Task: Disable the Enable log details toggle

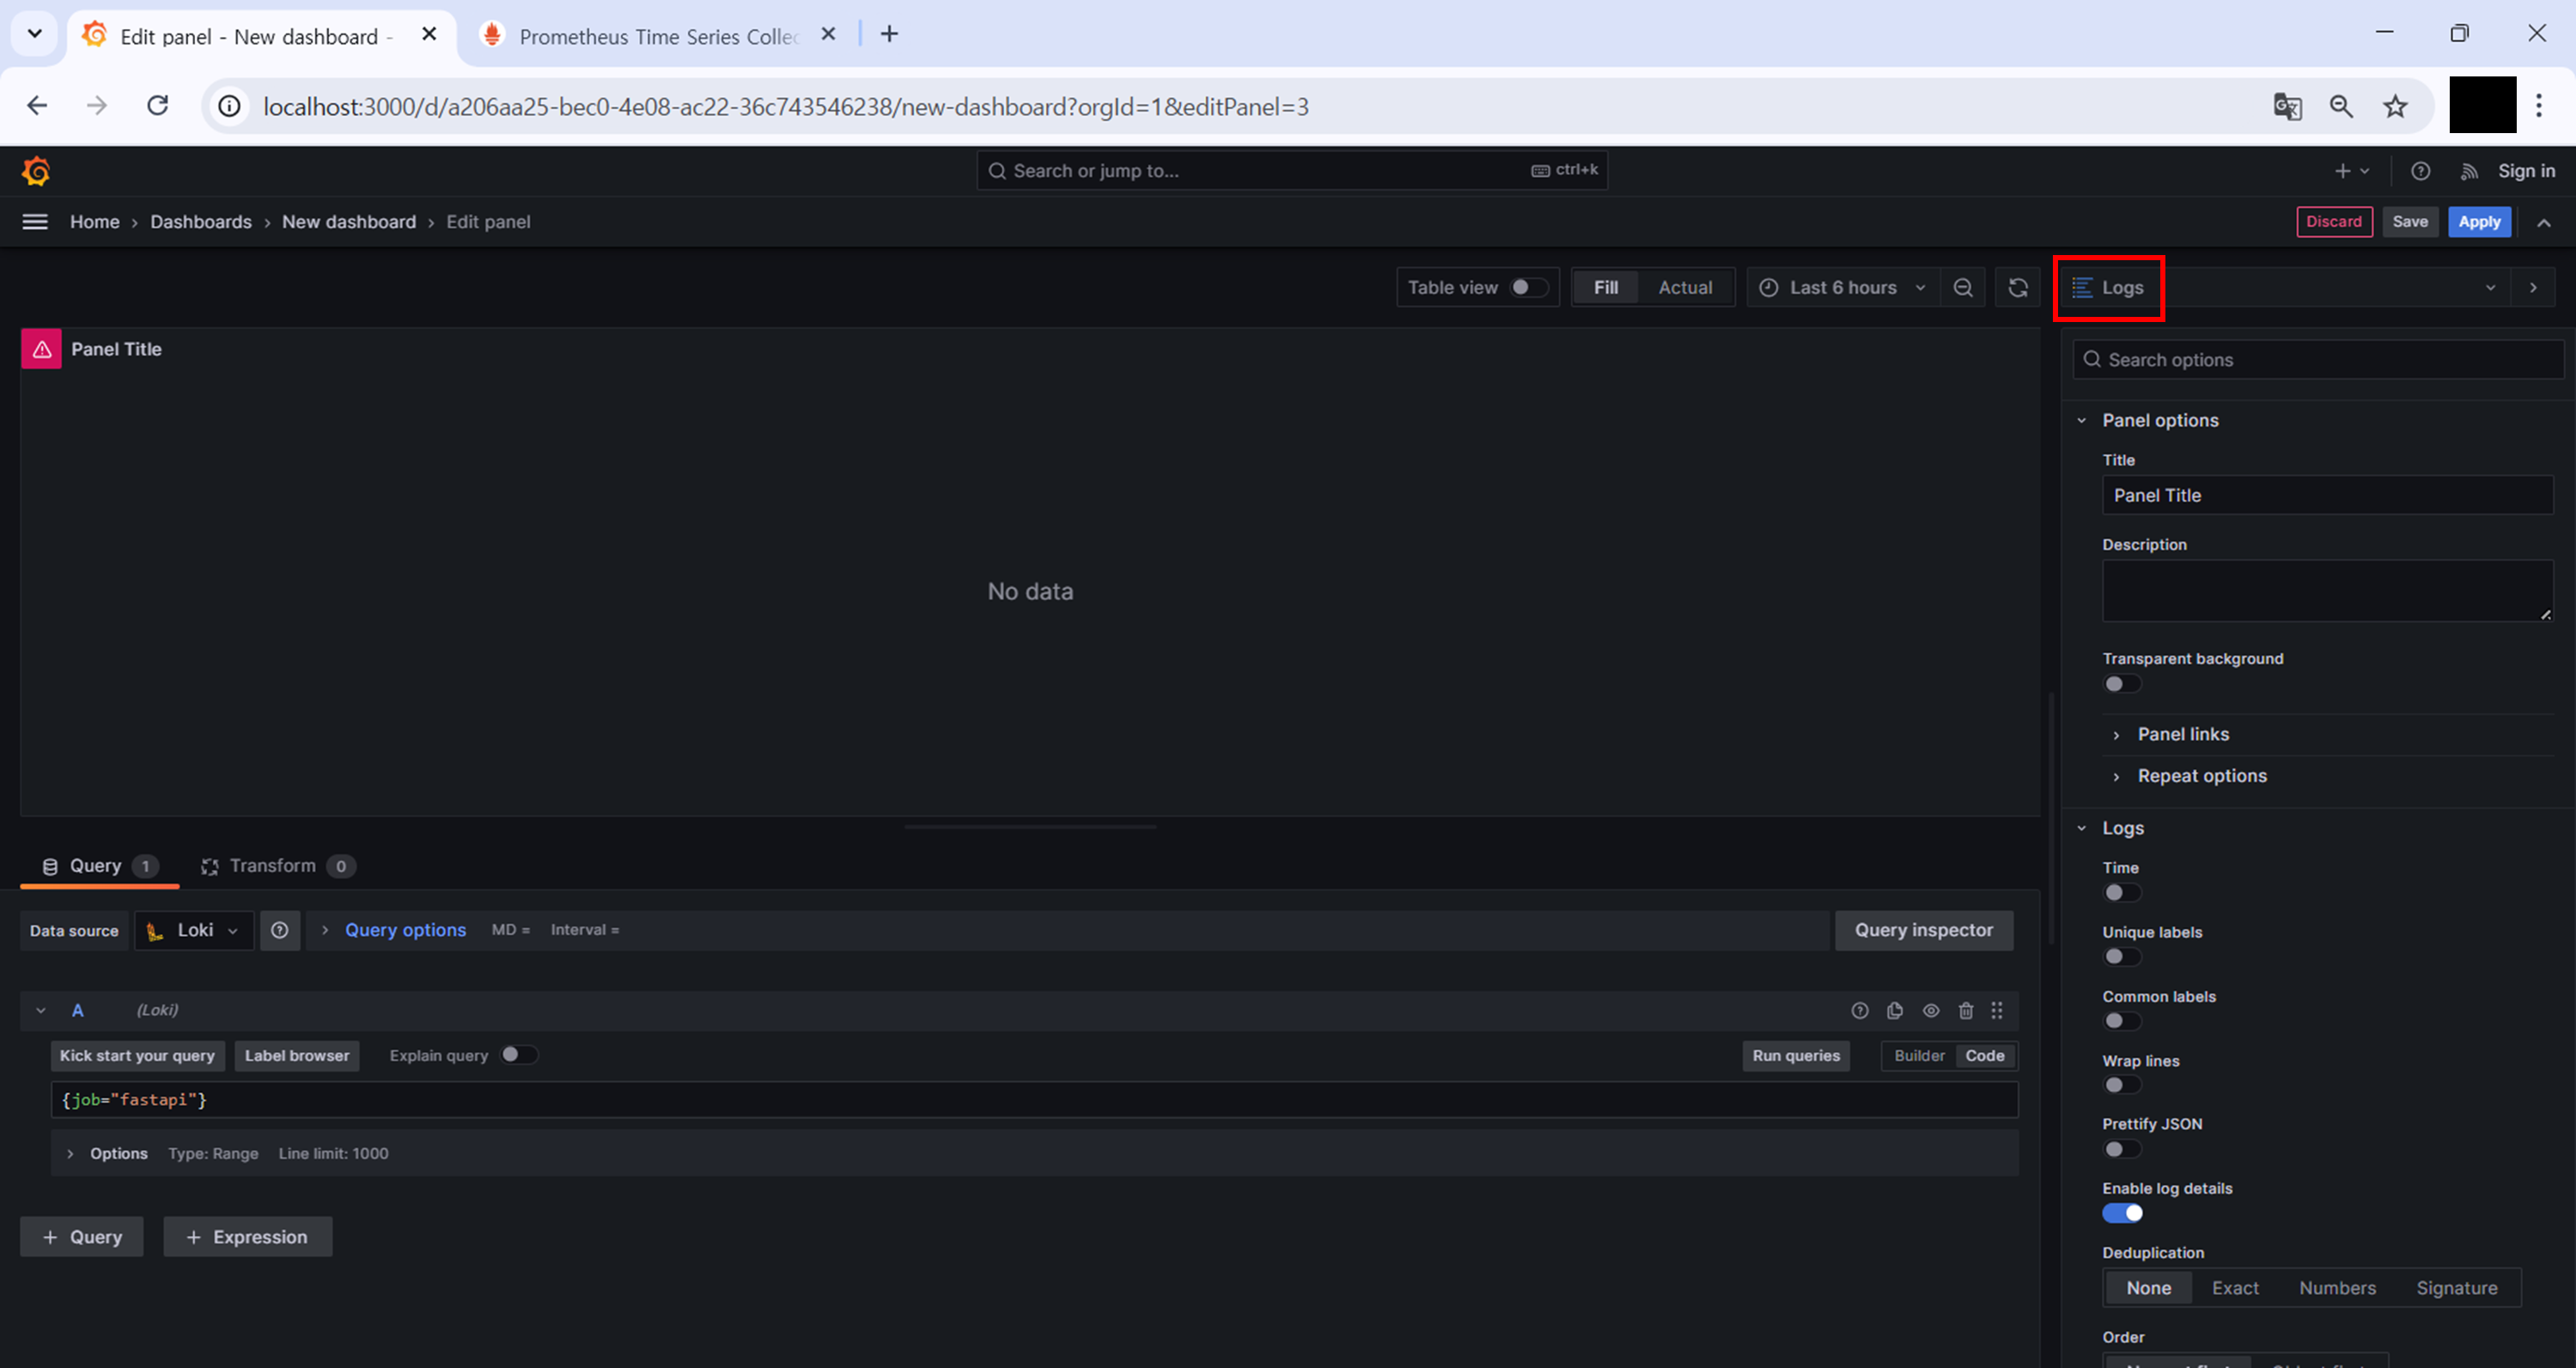Action: point(2122,1213)
